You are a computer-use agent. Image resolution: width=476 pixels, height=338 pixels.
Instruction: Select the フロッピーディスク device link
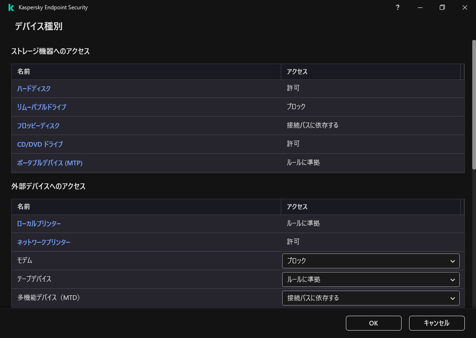click(x=38, y=125)
